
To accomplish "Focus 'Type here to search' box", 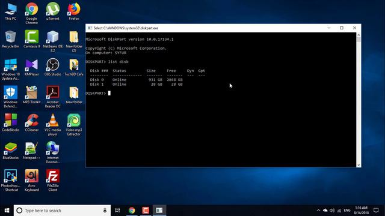I will pyautogui.click(x=62, y=211).
